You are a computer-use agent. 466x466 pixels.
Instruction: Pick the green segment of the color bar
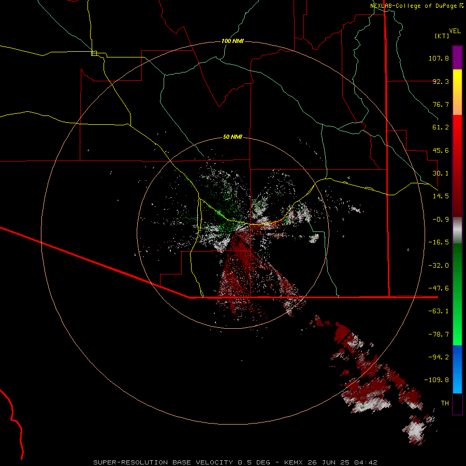457,294
